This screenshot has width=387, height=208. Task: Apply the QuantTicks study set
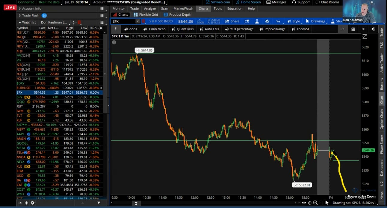click(183, 29)
